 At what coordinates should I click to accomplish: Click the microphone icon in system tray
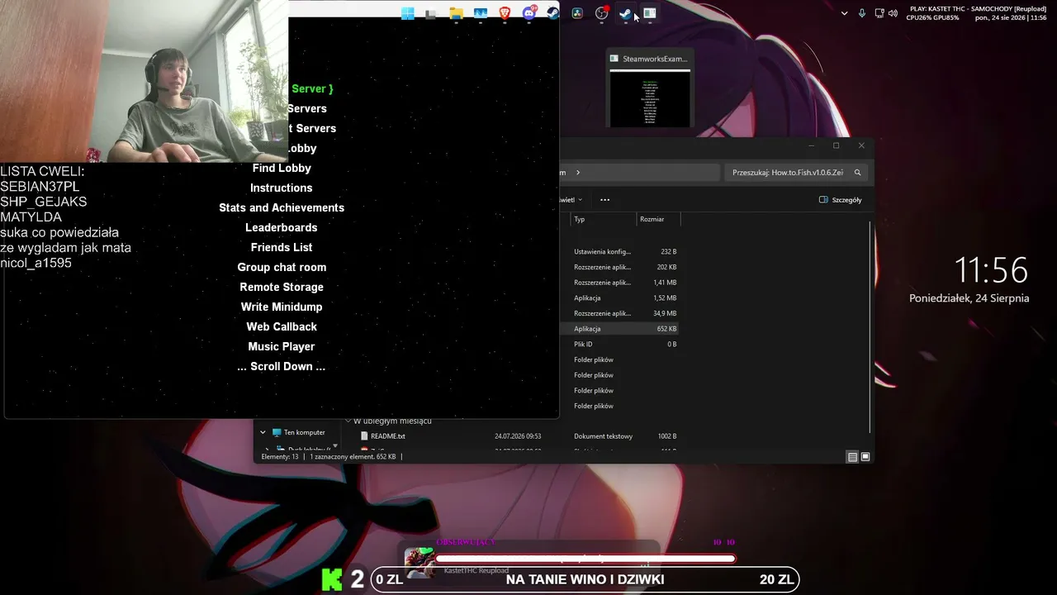[862, 13]
